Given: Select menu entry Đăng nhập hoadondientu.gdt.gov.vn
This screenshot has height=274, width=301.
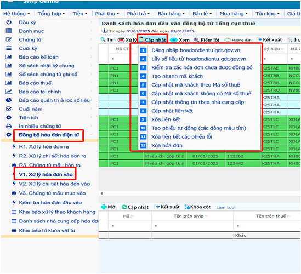Looking at the screenshot, I should (196, 50).
